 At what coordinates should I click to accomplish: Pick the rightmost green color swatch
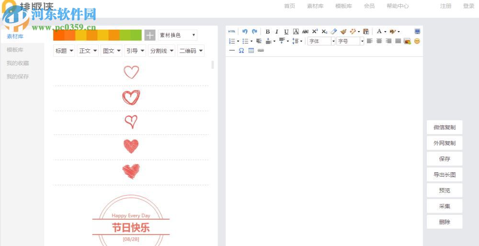[x=136, y=35]
